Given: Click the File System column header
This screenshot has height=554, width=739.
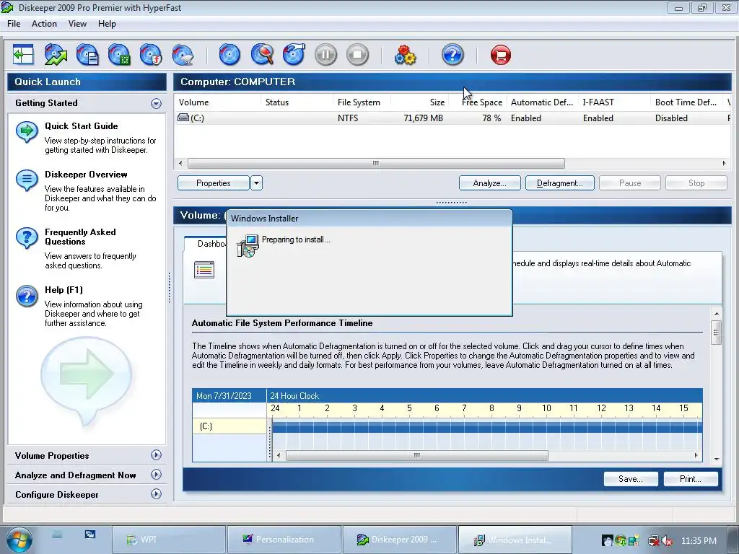Looking at the screenshot, I should click(x=362, y=102).
